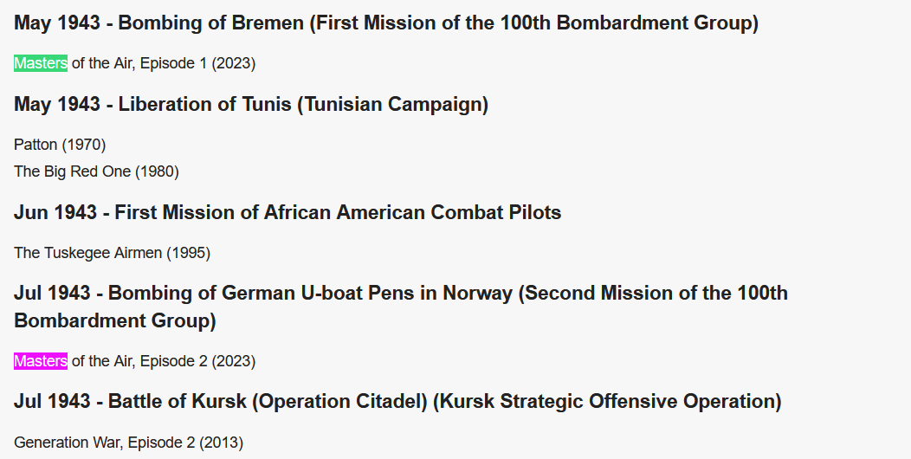Click the word 'Norway' in the heading
The width and height of the screenshot is (911, 459).
477,292
